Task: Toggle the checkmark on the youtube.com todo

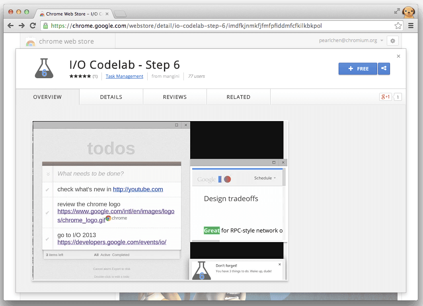Action: 48,189
